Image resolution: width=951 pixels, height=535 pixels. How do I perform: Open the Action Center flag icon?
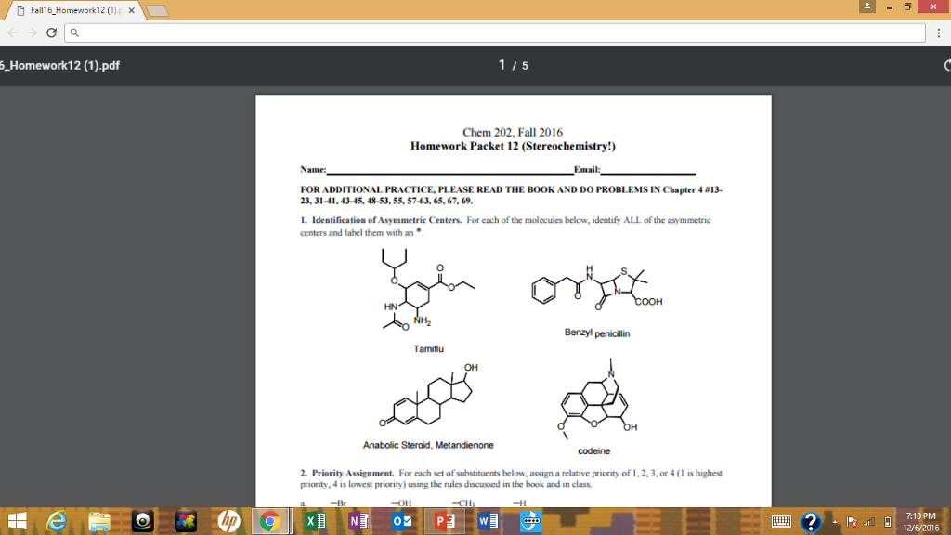853,522
